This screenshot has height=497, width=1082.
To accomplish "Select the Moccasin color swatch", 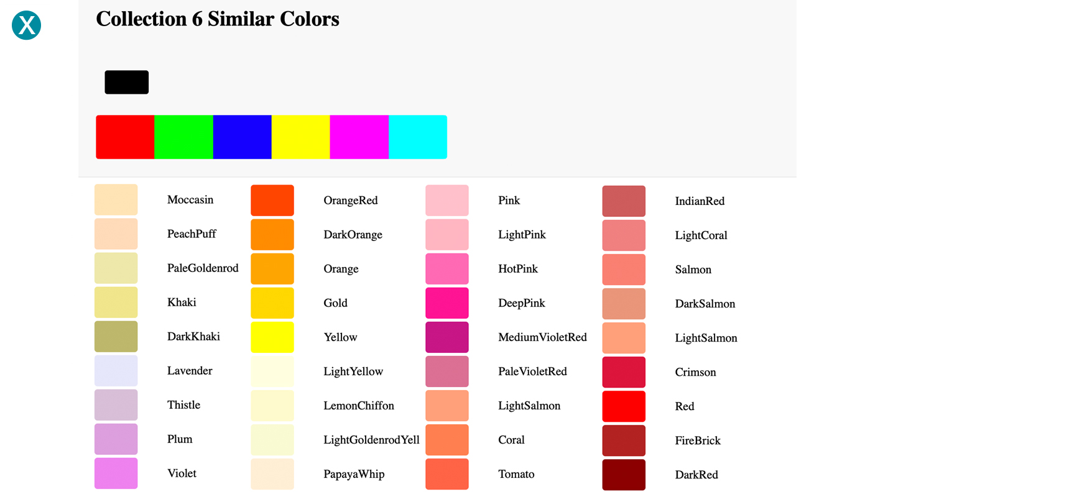I will point(116,199).
